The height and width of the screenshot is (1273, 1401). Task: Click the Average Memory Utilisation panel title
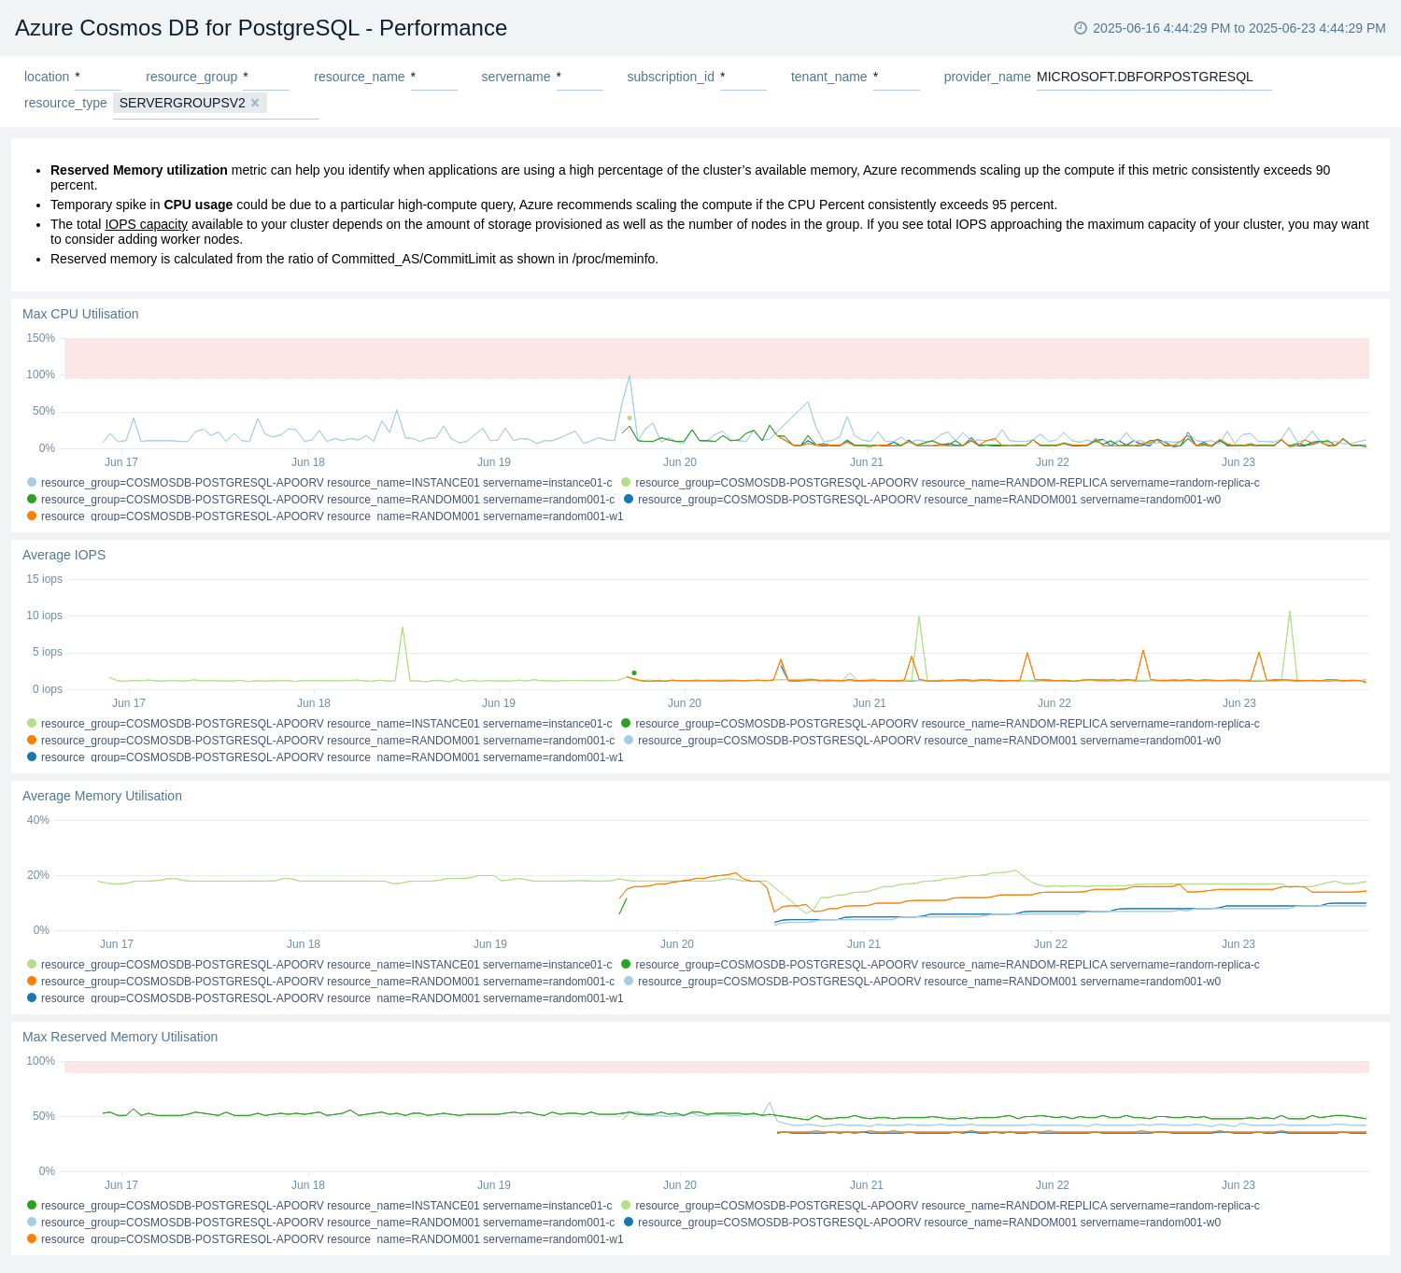click(102, 796)
